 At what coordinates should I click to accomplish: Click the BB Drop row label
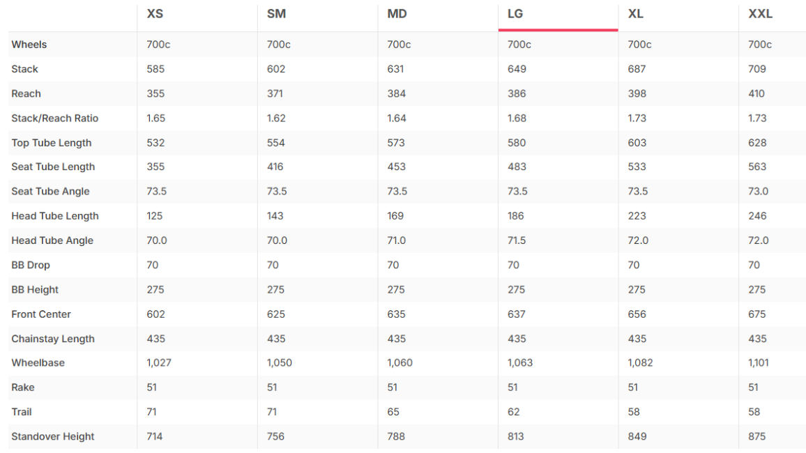[x=30, y=265]
